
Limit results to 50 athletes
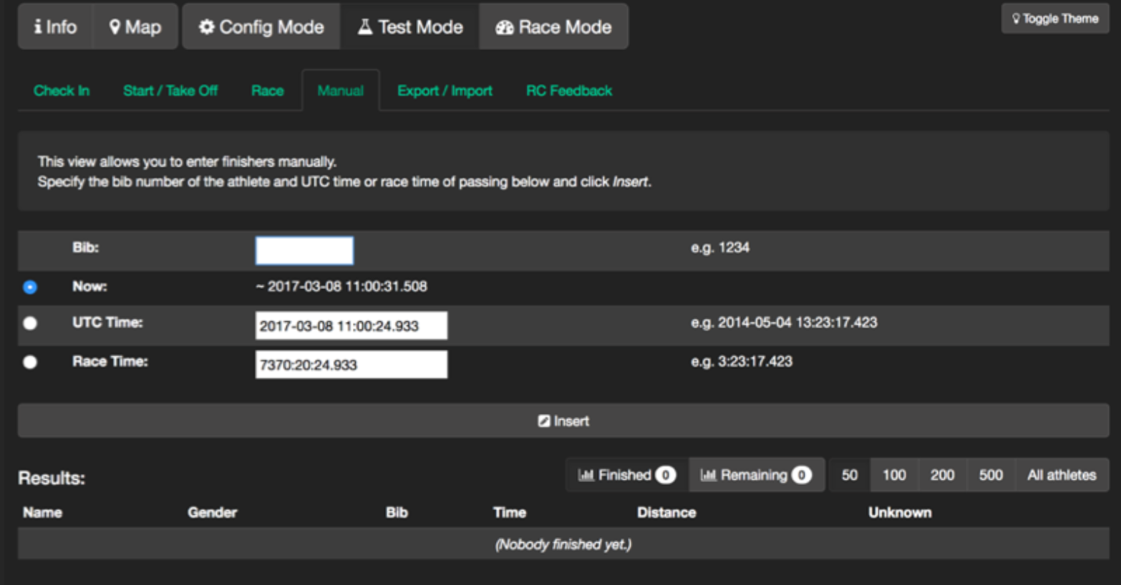coord(850,475)
